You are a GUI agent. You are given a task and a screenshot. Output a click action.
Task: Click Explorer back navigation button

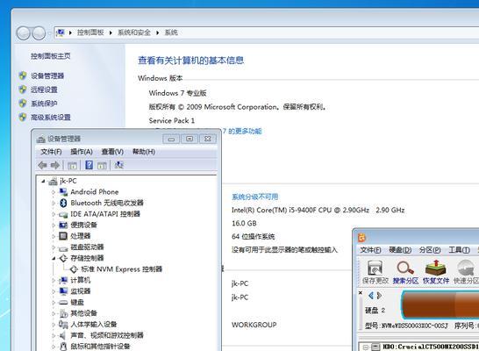(23, 33)
